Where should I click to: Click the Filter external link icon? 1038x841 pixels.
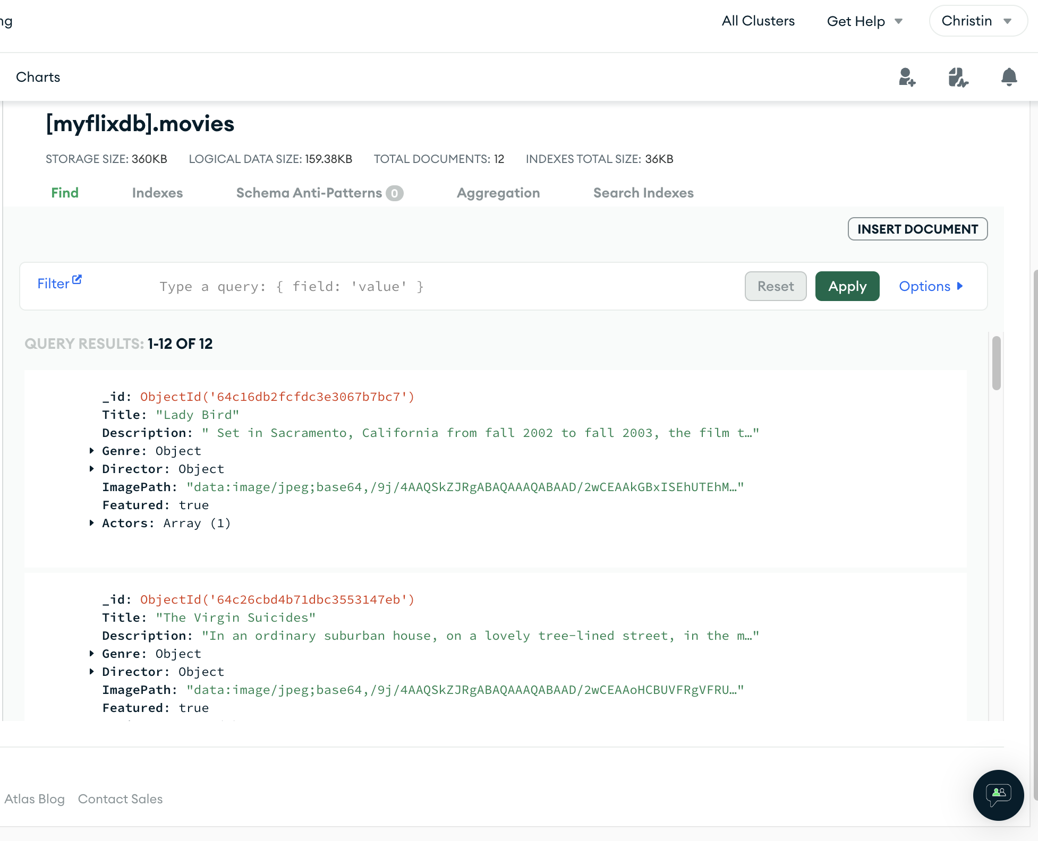click(77, 279)
